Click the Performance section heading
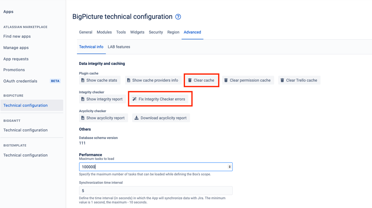The image size is (372, 208). click(90, 155)
